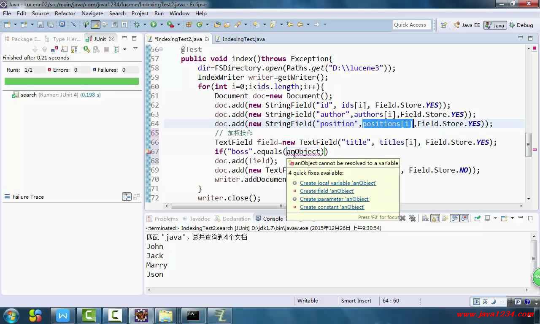
Task: Click the editor vertical scrollbar thumb
Action: (529, 145)
